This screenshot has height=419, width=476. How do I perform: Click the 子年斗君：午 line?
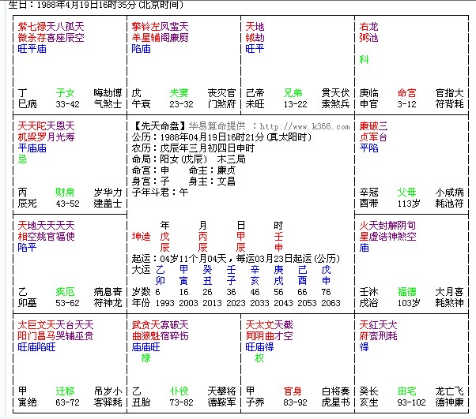pyautogui.click(x=160, y=193)
